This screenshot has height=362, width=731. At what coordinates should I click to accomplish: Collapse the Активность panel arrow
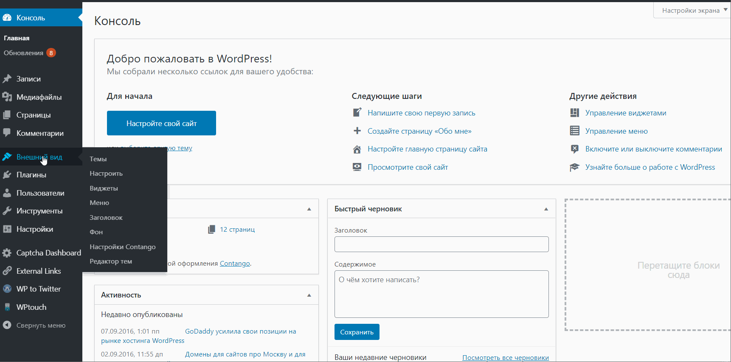pos(309,295)
